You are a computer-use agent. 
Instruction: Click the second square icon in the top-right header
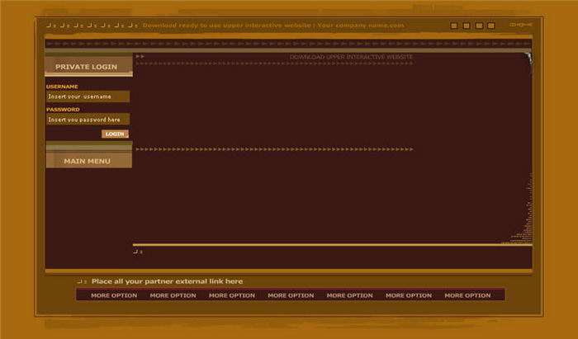(x=467, y=26)
